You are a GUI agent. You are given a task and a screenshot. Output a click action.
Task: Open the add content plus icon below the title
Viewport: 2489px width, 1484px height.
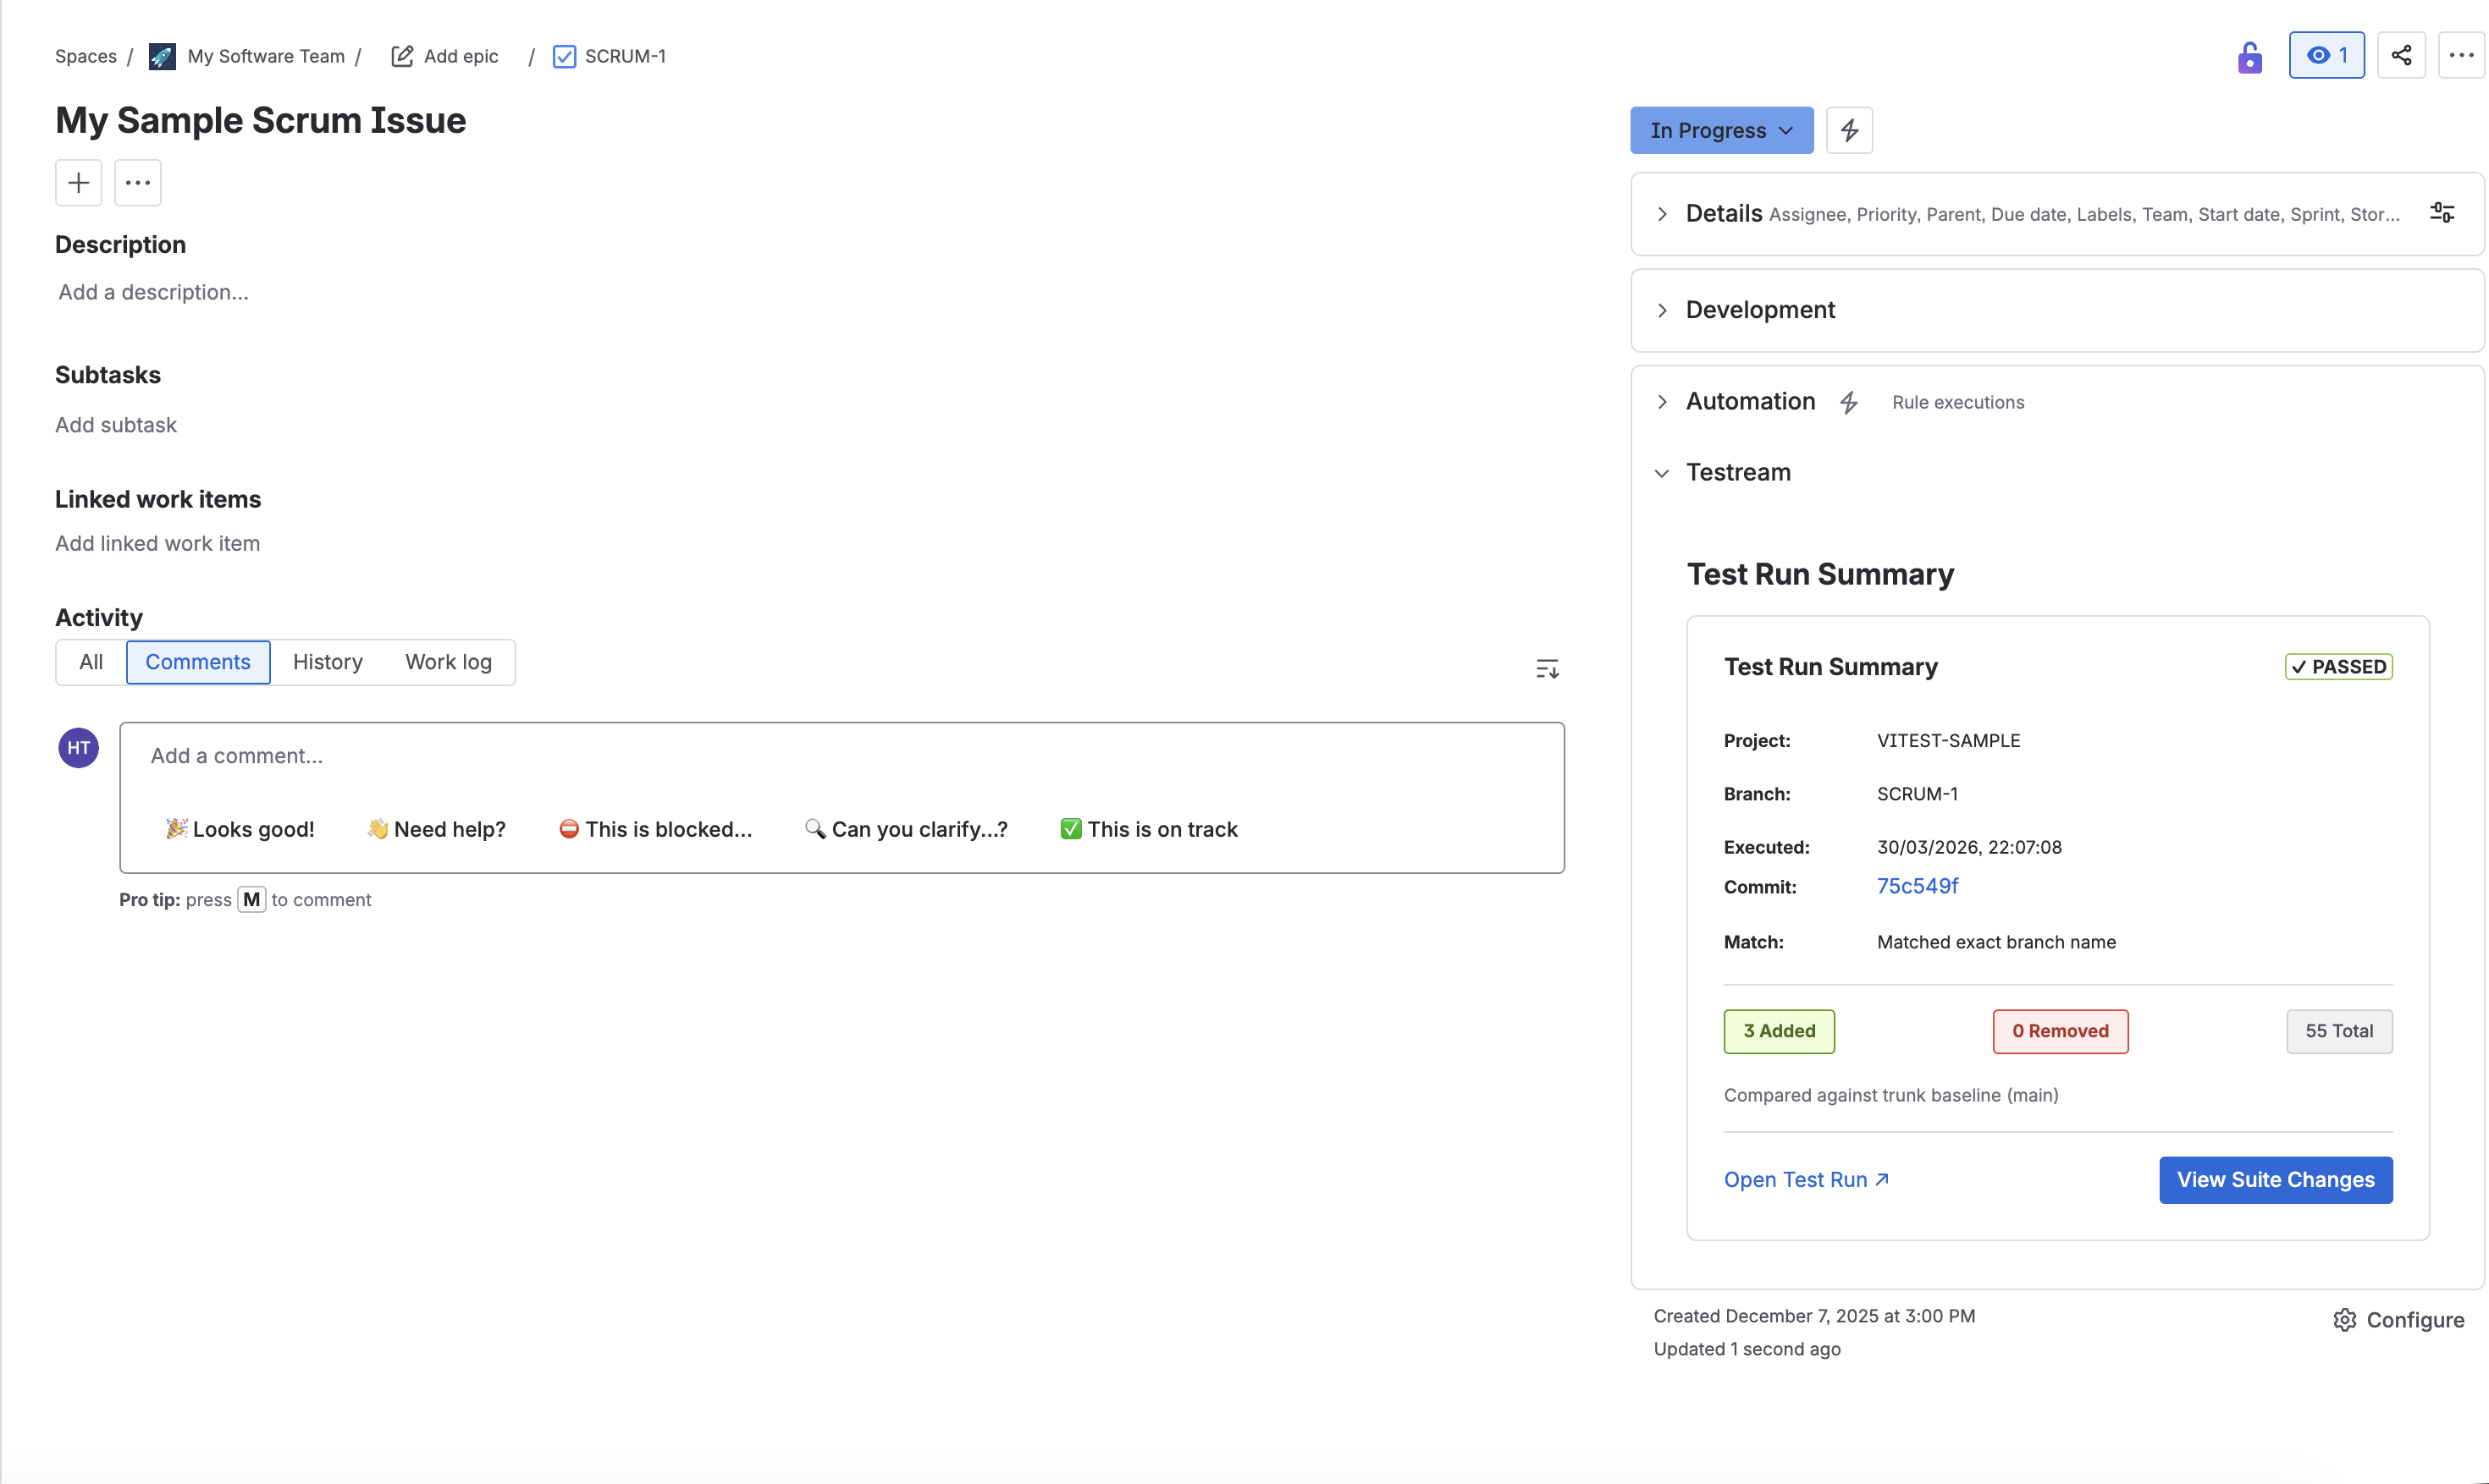point(77,182)
